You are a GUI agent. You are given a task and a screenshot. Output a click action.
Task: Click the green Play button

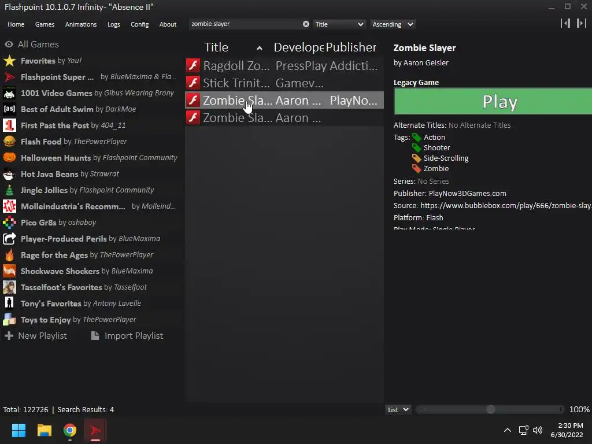pos(493,101)
